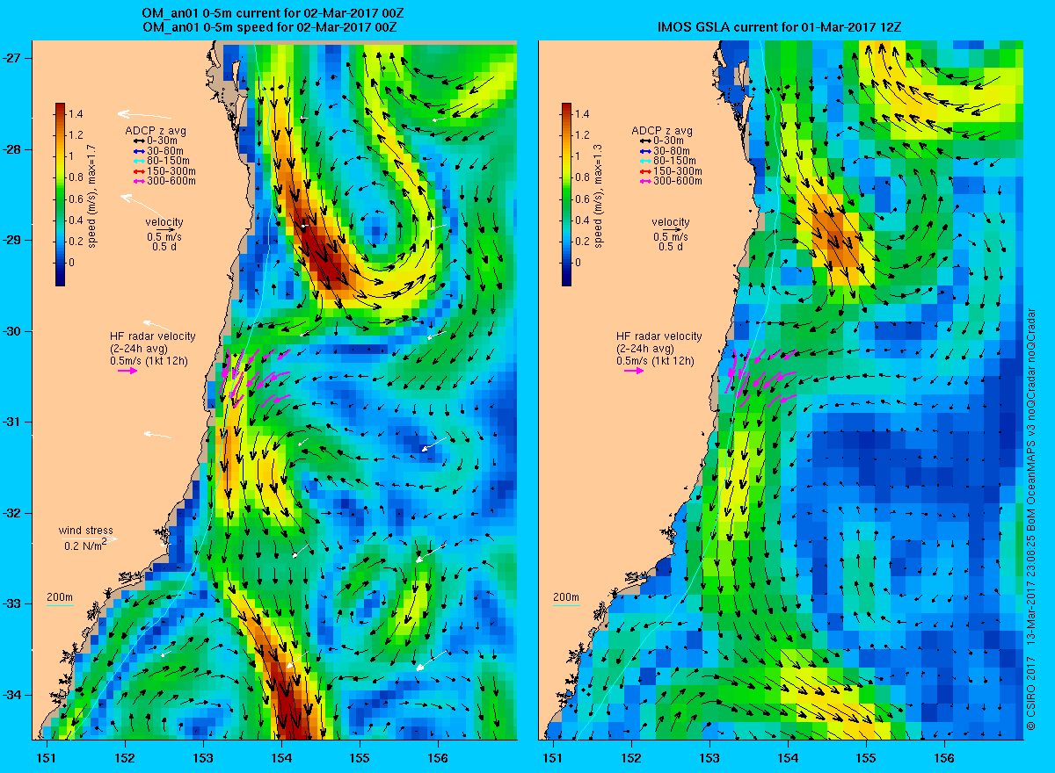Click the magenta 300-600m arrow in IMOS GSLA legend

click(644, 181)
